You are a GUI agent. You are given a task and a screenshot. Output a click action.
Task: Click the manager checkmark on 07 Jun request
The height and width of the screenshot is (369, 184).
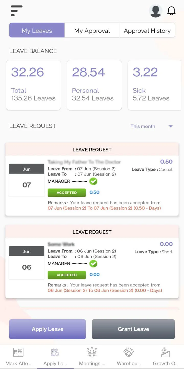pos(93,181)
